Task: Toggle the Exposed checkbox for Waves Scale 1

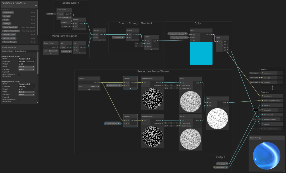Action: click(19, 72)
